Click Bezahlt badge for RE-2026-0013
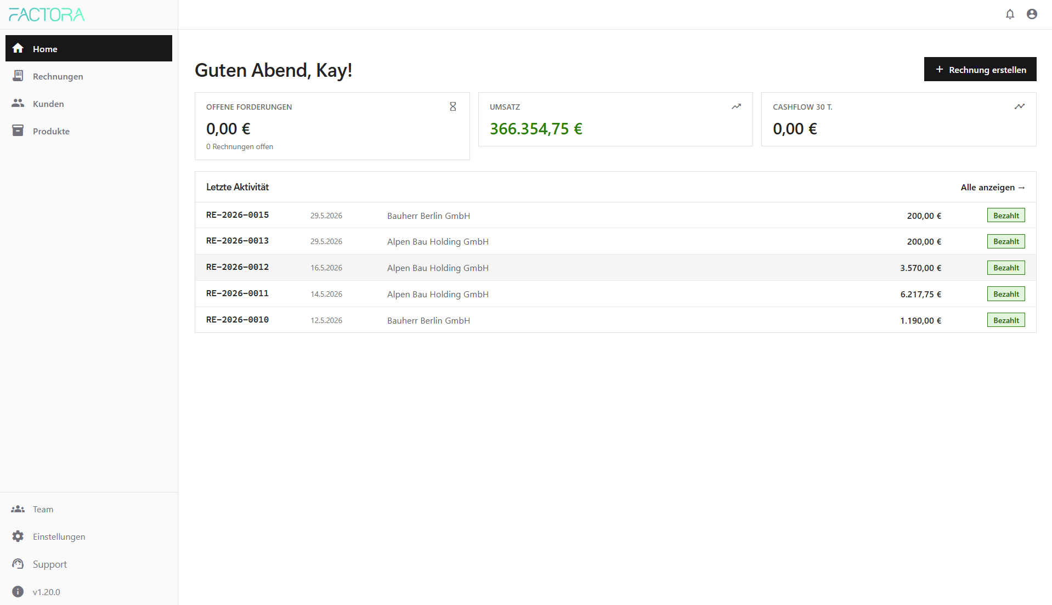 pos(1006,241)
